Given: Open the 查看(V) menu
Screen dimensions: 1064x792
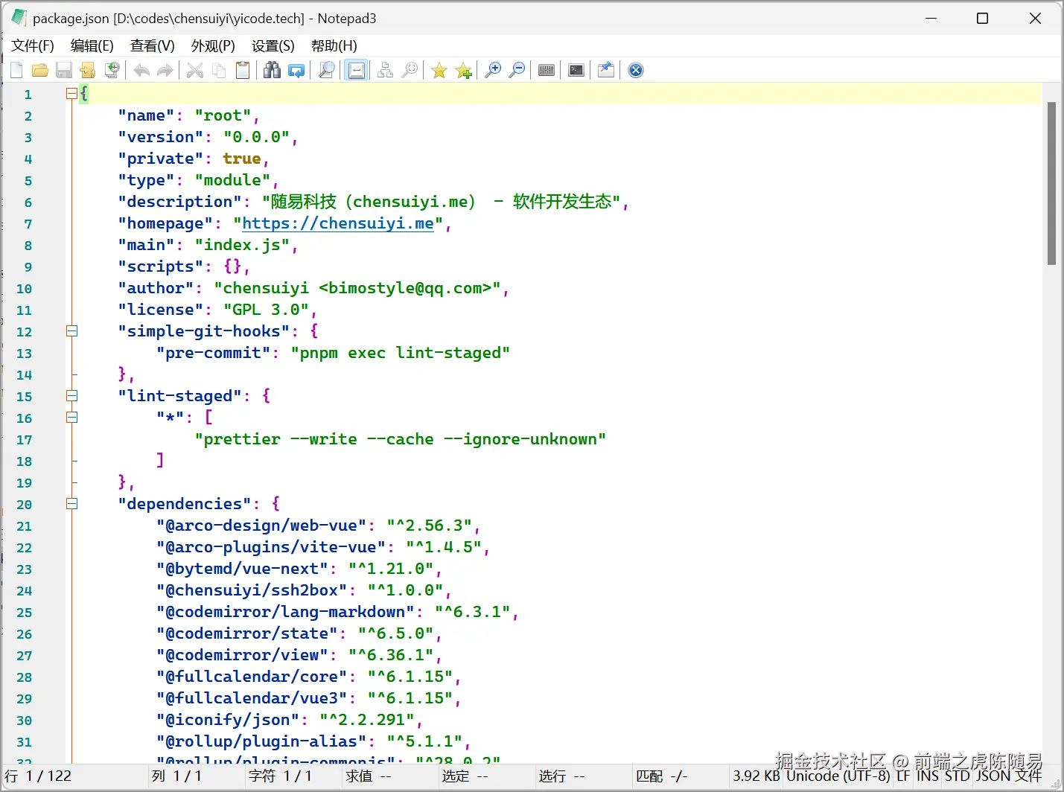Looking at the screenshot, I should (153, 46).
